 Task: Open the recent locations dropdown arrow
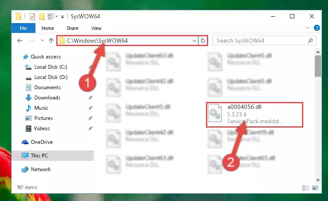coord(42,41)
